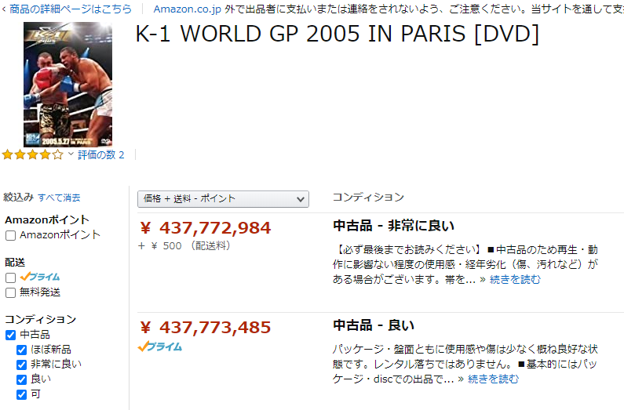Expand first offer description via 続きを読む

click(515, 279)
